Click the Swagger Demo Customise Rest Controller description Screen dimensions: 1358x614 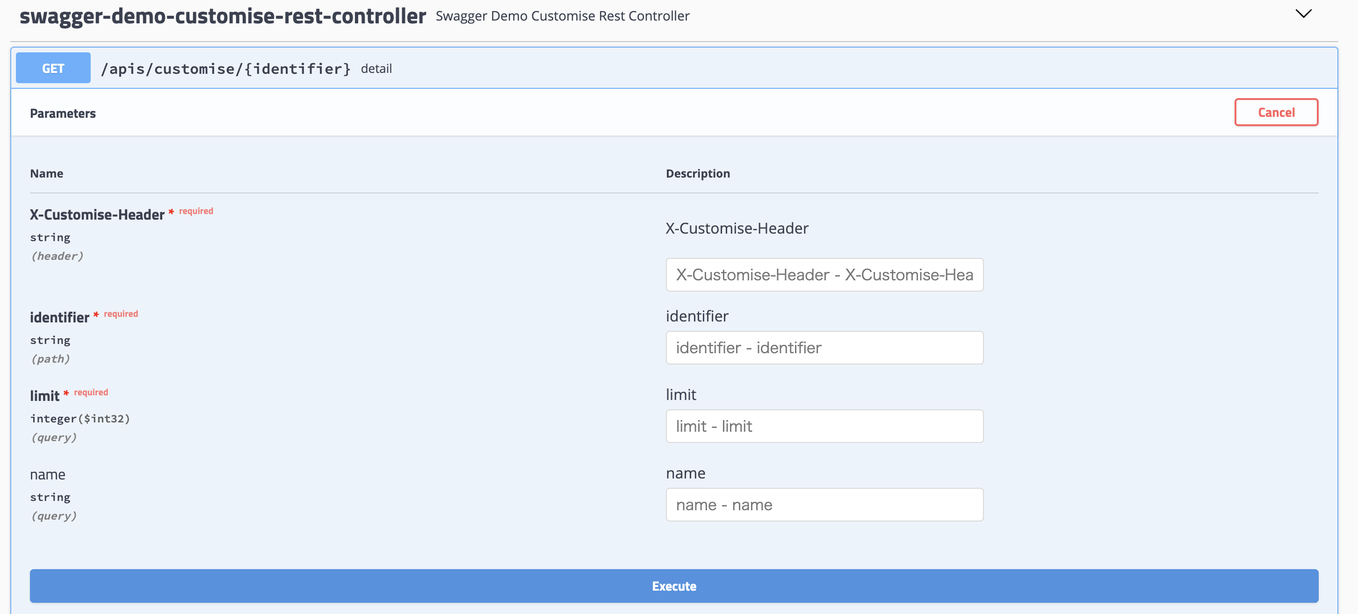[562, 16]
